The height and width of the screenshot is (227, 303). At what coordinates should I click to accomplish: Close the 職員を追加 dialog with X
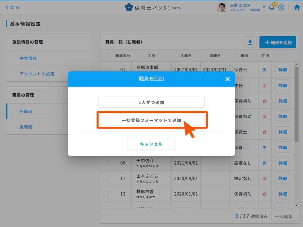point(227,79)
